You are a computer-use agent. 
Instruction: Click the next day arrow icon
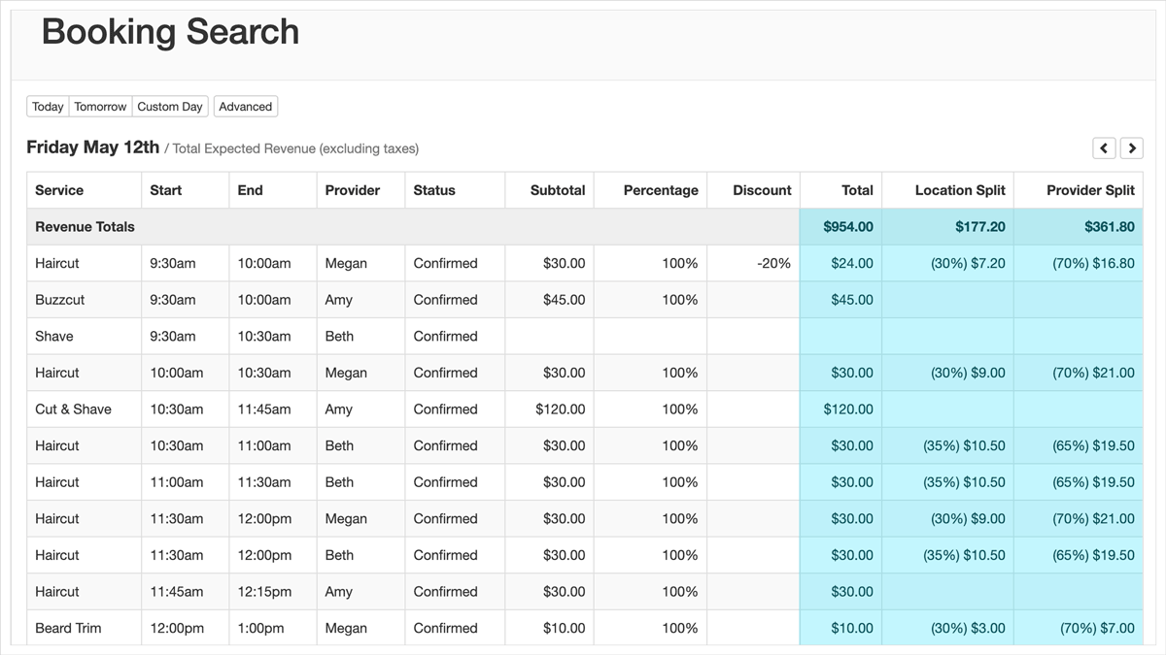coord(1131,147)
